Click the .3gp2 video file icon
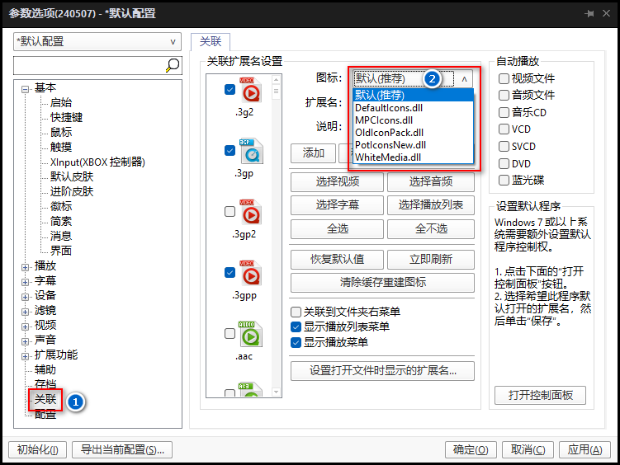This screenshot has height=465, width=620. pyautogui.click(x=250, y=212)
